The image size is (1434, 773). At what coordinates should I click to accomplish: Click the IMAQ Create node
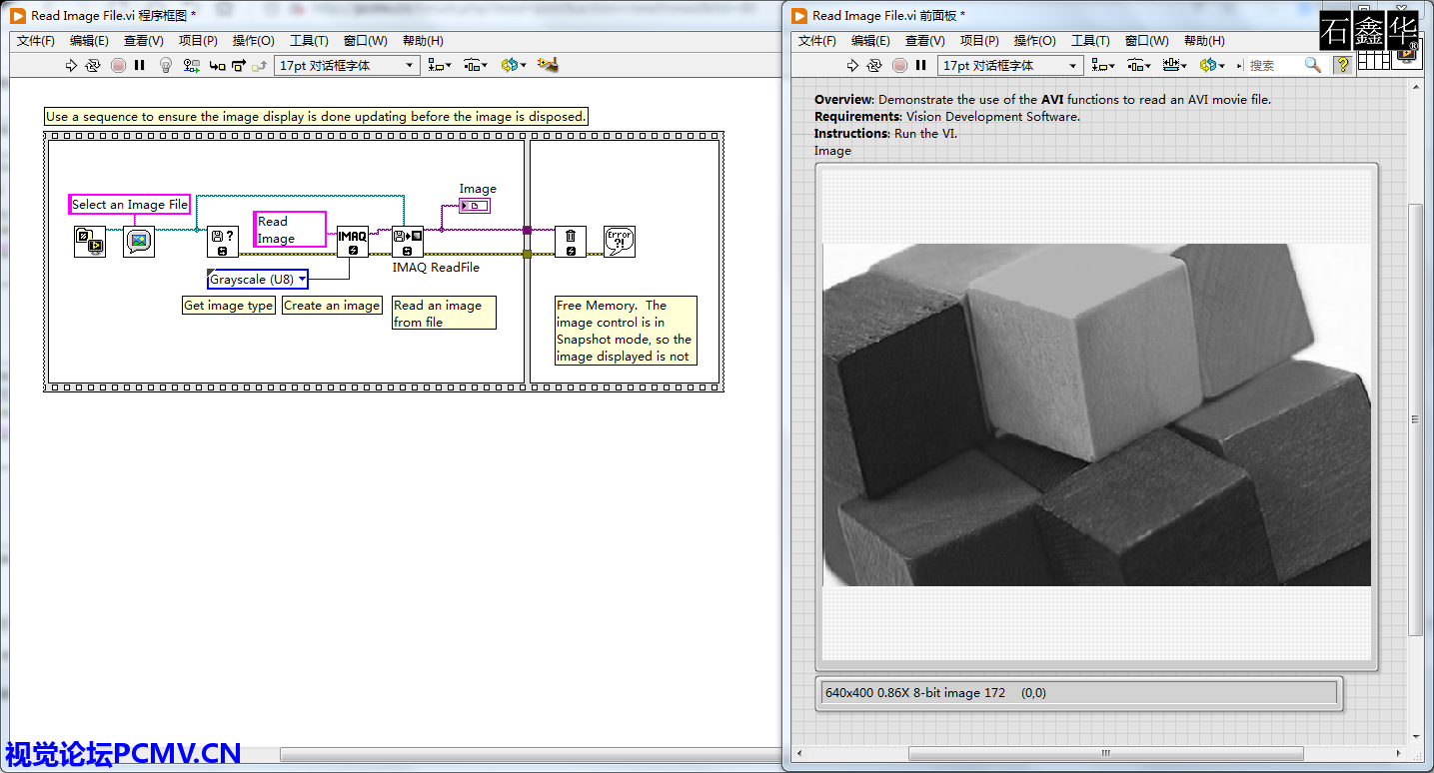(352, 241)
